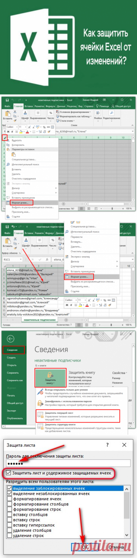Open the Защитить книгу dropdown button
The height and width of the screenshot is (558, 137).
(x=50, y=378)
